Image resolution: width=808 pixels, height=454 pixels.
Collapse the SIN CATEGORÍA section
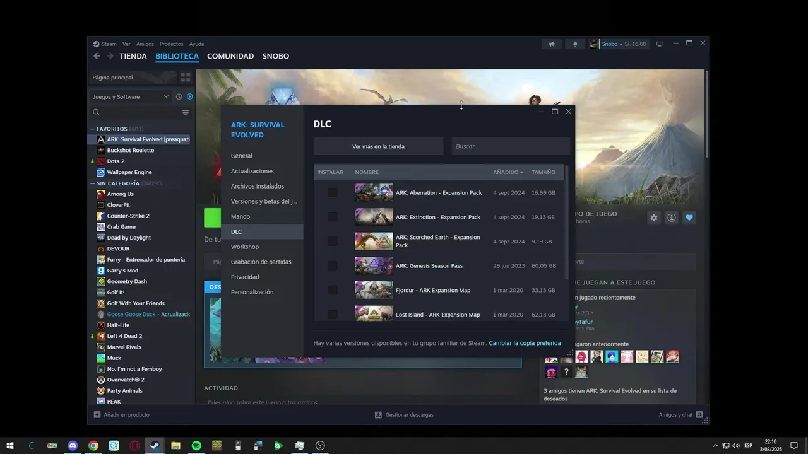point(92,183)
